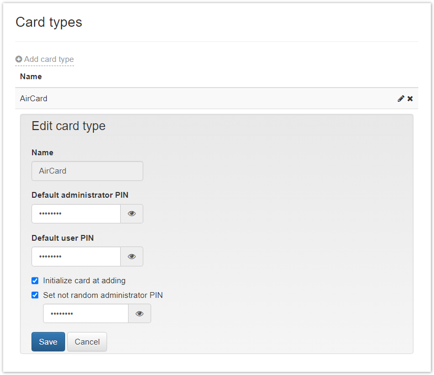Click into the Default user PIN field

[76, 256]
